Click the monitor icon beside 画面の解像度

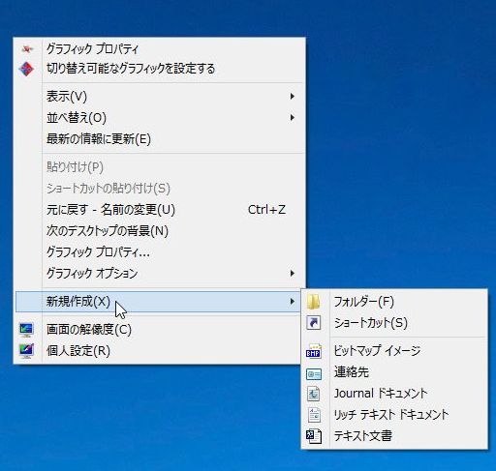click(x=26, y=330)
